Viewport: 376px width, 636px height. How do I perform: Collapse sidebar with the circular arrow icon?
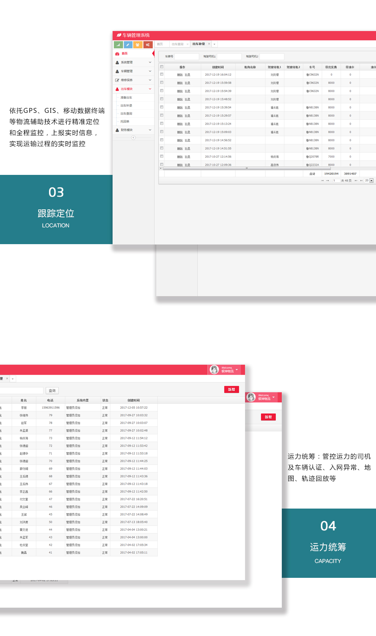(x=133, y=138)
